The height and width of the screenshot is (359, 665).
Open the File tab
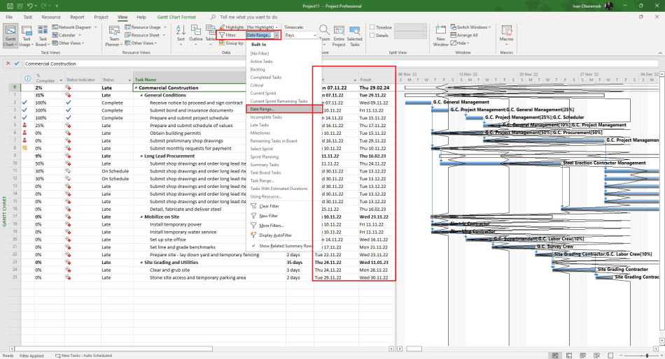[x=9, y=17]
